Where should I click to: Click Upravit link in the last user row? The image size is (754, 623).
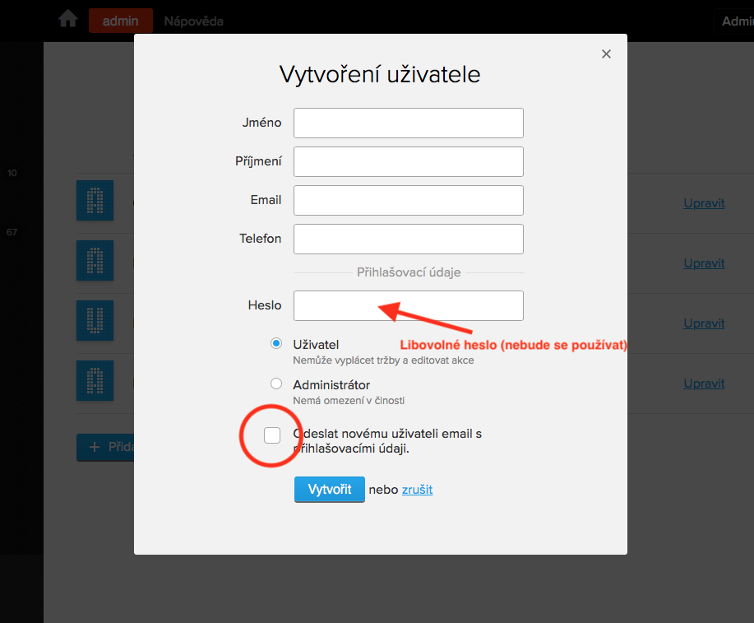pyautogui.click(x=704, y=384)
